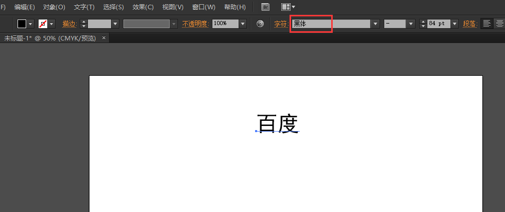Viewport: 505px width, 212px height.
Task: Click the black fill color swatch
Action: pos(22,24)
